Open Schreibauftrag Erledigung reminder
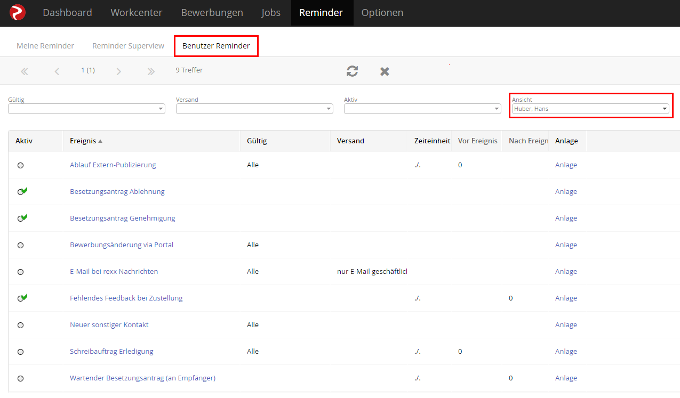The image size is (680, 398). coord(111,351)
